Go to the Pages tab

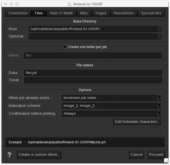point(101,13)
